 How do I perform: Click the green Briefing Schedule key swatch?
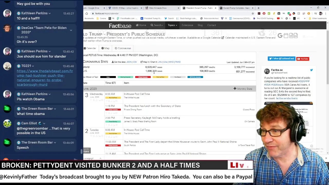pos(125,77)
